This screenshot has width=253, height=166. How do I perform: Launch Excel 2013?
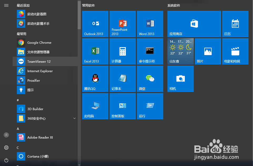coord(95,51)
